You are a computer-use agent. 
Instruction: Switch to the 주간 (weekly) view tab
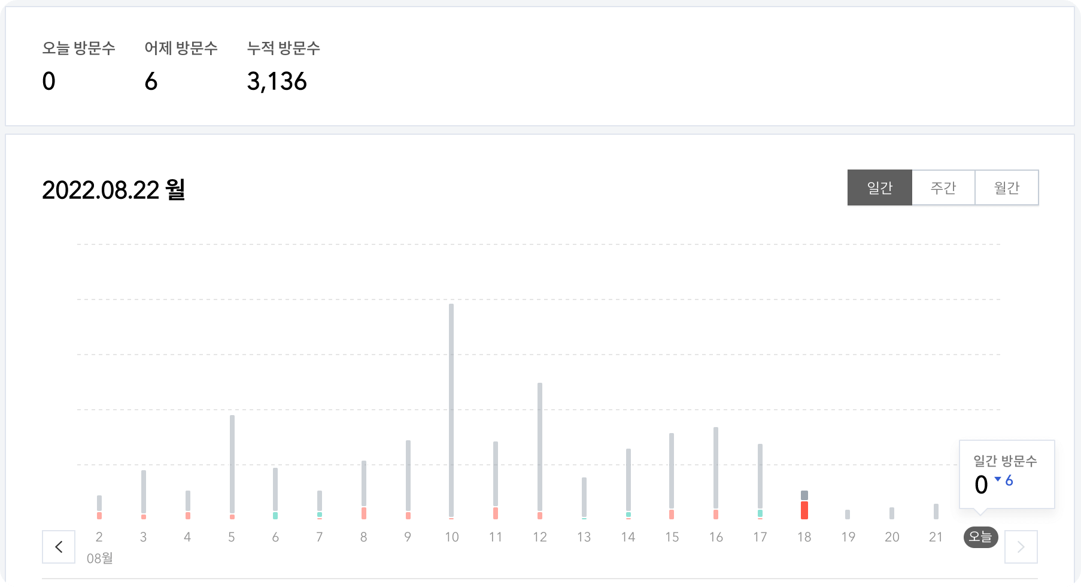coord(943,187)
